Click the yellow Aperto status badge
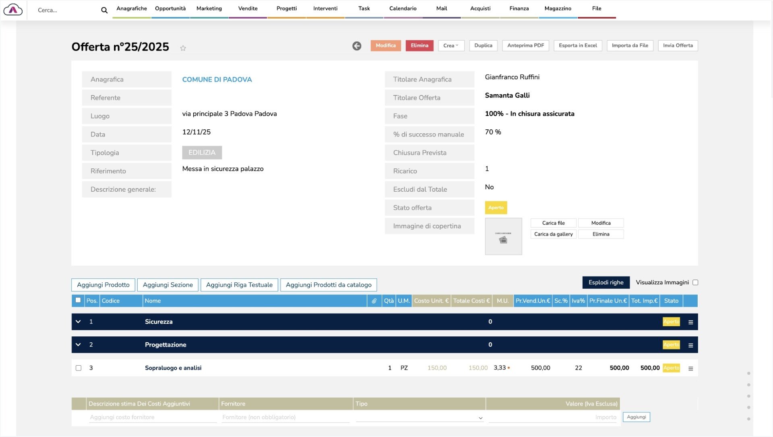 click(x=496, y=208)
